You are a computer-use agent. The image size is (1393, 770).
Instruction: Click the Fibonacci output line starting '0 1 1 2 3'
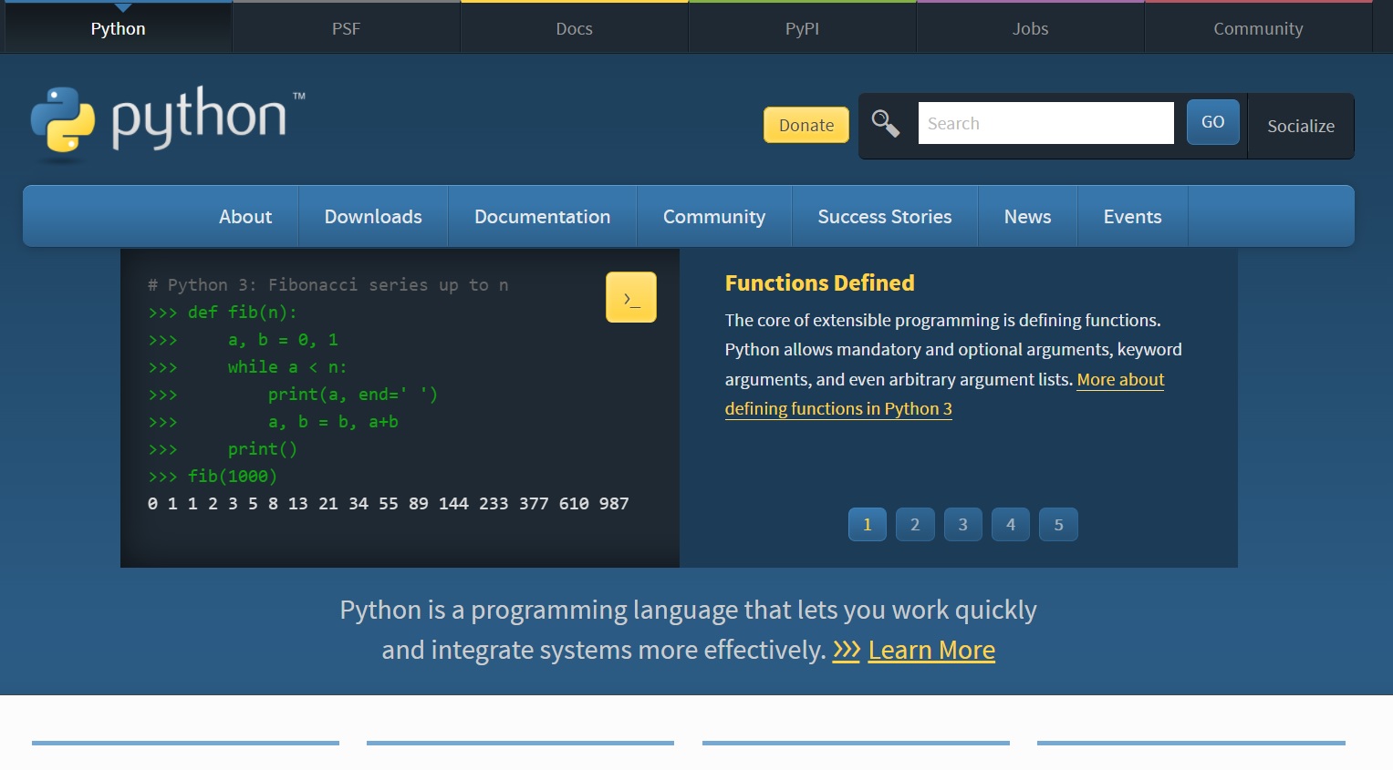pyautogui.click(x=389, y=504)
